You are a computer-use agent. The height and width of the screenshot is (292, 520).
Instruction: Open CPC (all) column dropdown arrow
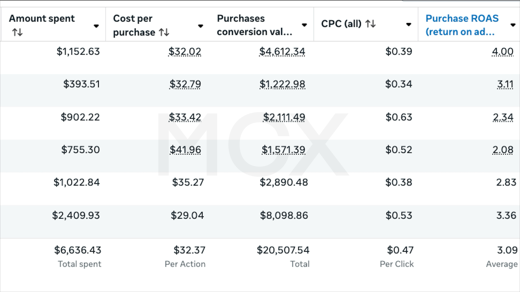tap(409, 25)
